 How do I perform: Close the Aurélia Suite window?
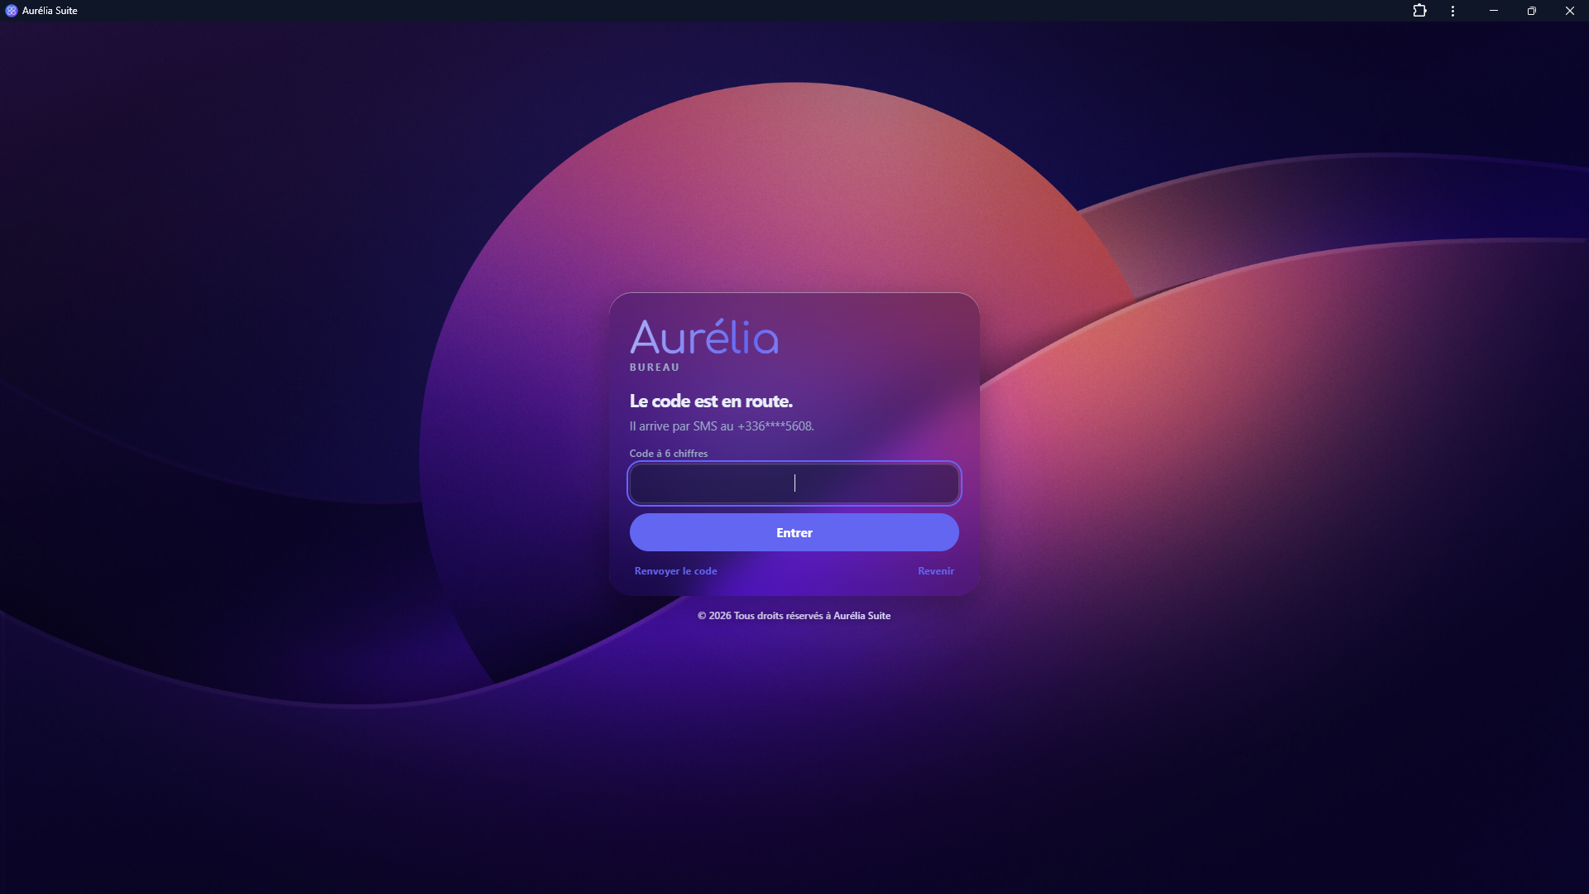tap(1570, 11)
